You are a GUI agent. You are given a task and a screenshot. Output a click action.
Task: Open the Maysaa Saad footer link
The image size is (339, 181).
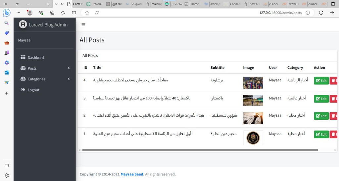(132, 174)
